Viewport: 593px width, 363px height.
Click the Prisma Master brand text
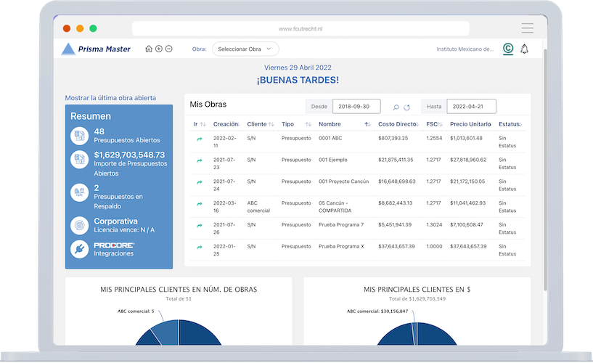click(x=104, y=49)
